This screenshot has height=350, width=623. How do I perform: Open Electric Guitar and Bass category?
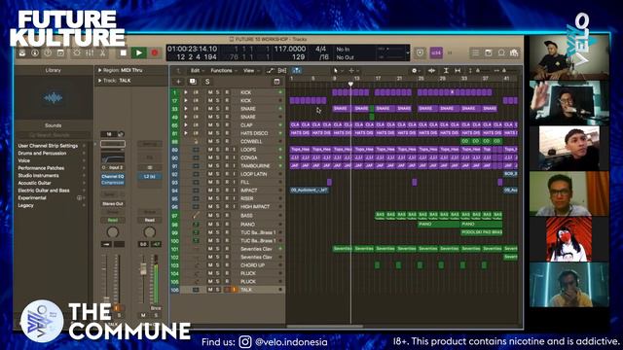coord(44,191)
